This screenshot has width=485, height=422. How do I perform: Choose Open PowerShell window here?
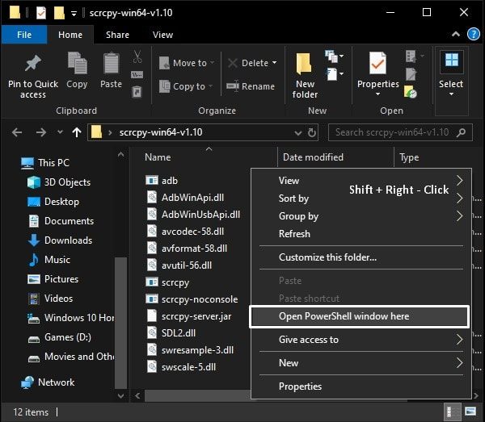[360, 316]
